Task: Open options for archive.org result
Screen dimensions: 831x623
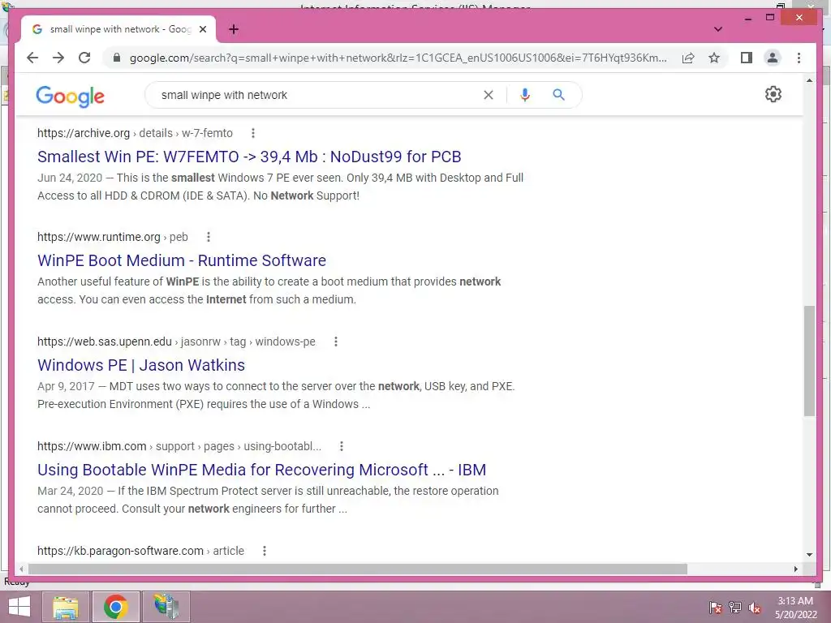Action: pos(253,133)
